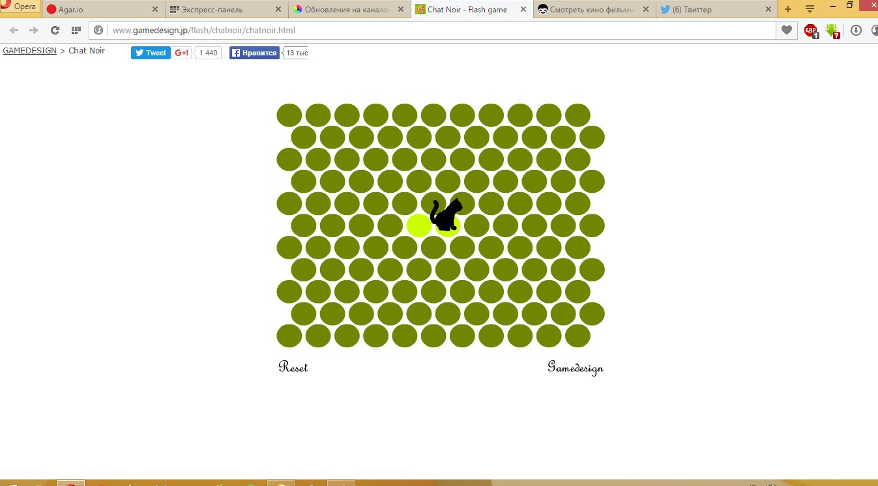The width and height of the screenshot is (878, 486).
Task: Open the Opera main menu button
Action: pos(20,7)
